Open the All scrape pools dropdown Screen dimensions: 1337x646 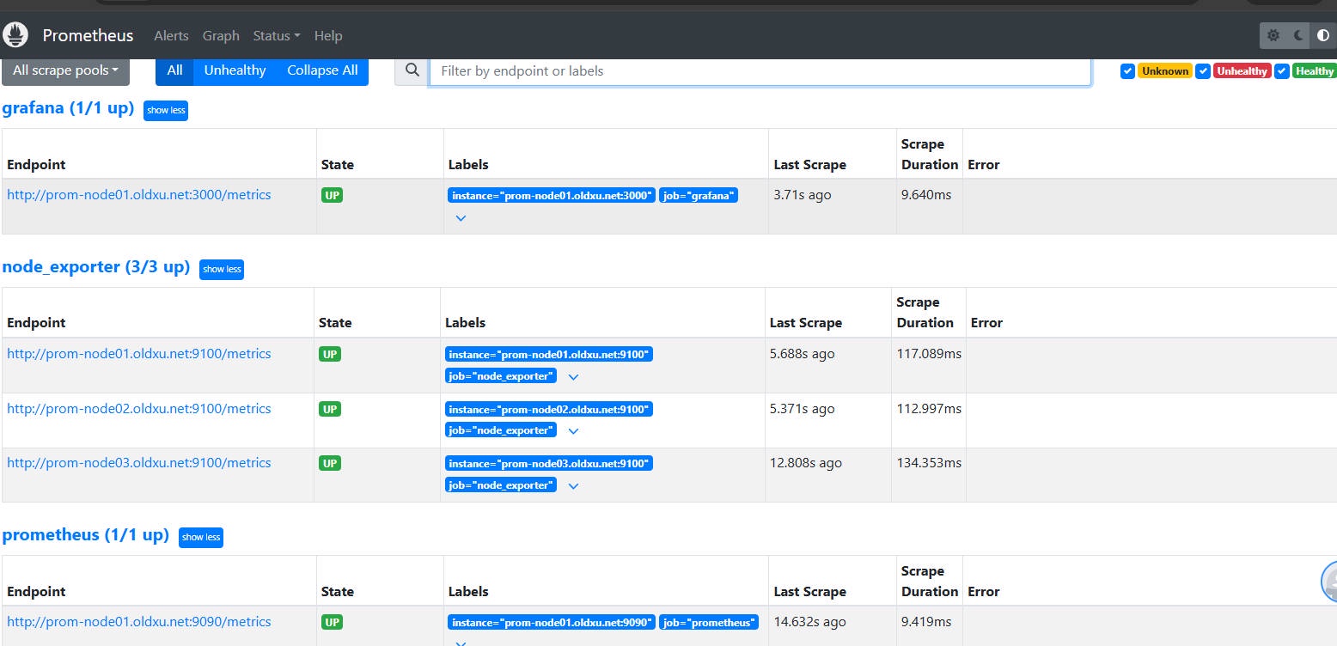point(65,70)
